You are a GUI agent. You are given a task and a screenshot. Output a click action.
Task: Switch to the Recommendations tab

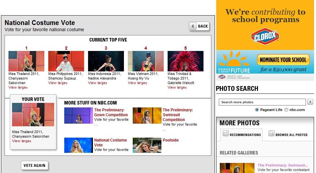(241, 134)
